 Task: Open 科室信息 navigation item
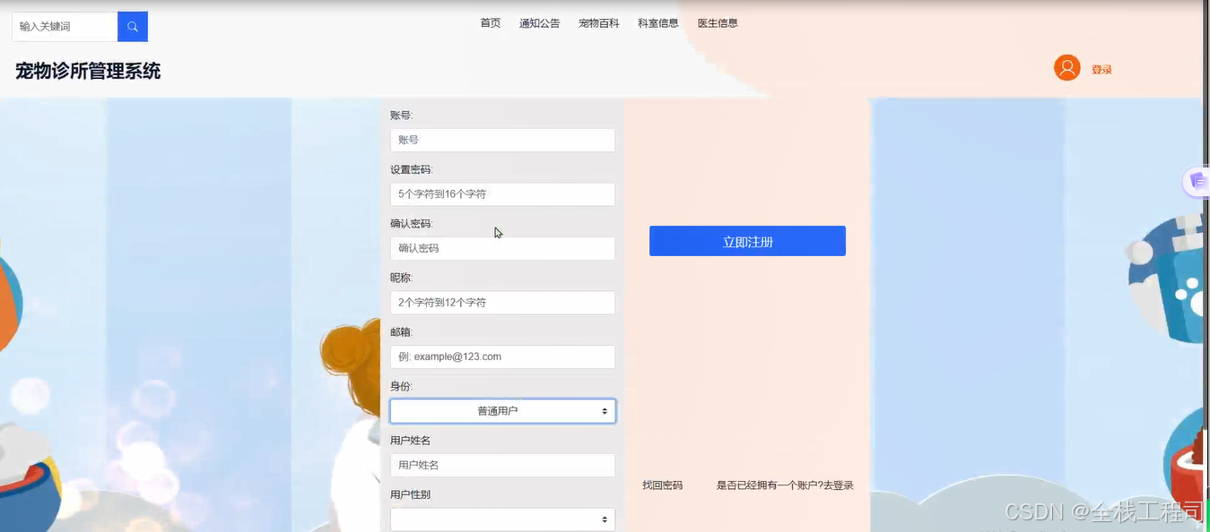pos(658,23)
